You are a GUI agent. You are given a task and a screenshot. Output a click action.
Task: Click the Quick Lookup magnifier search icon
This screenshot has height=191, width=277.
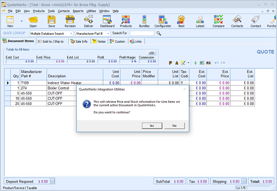(159, 33)
